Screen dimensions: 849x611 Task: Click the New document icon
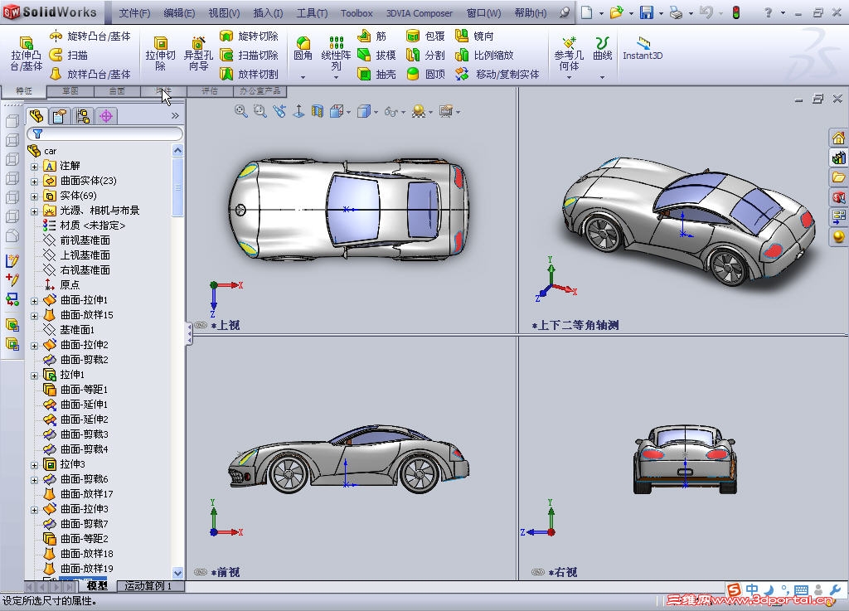(586, 12)
